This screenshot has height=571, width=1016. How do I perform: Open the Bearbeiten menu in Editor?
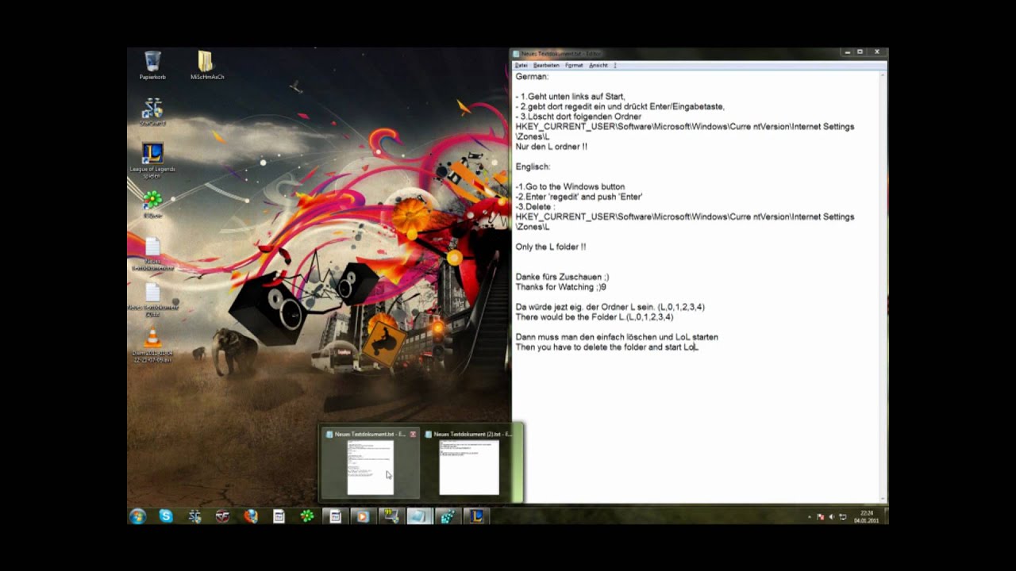(x=546, y=65)
